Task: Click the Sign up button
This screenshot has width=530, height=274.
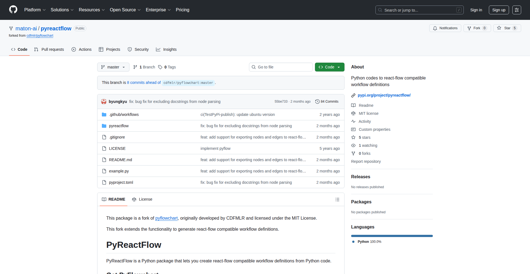Action: (499, 10)
